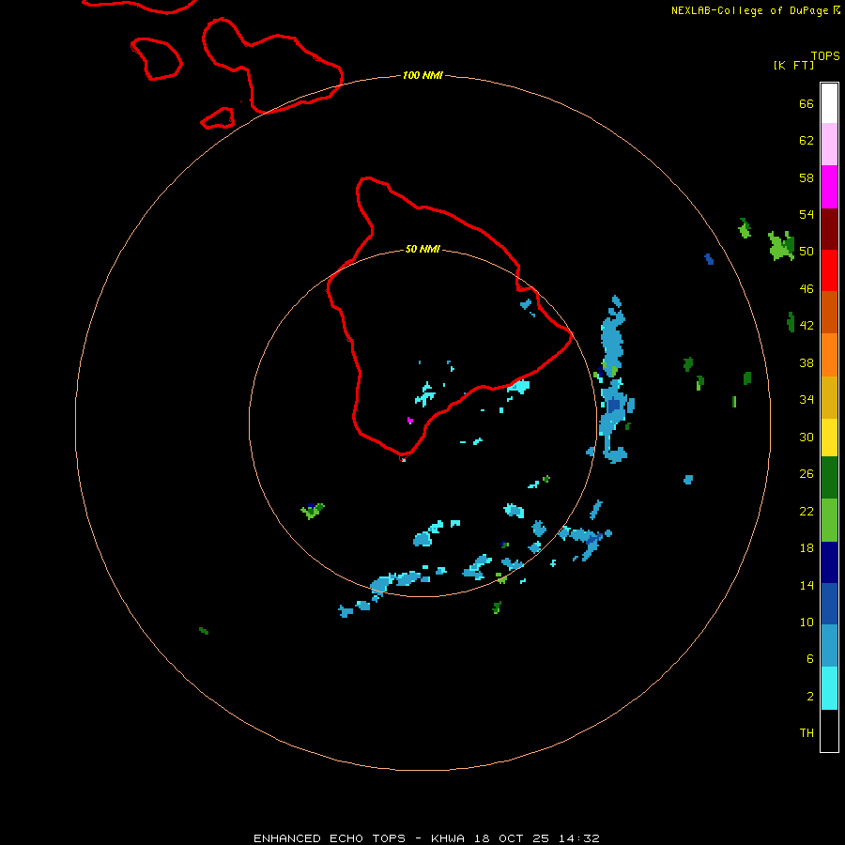
Task: Pick the gold legend color block
Action: (829, 397)
